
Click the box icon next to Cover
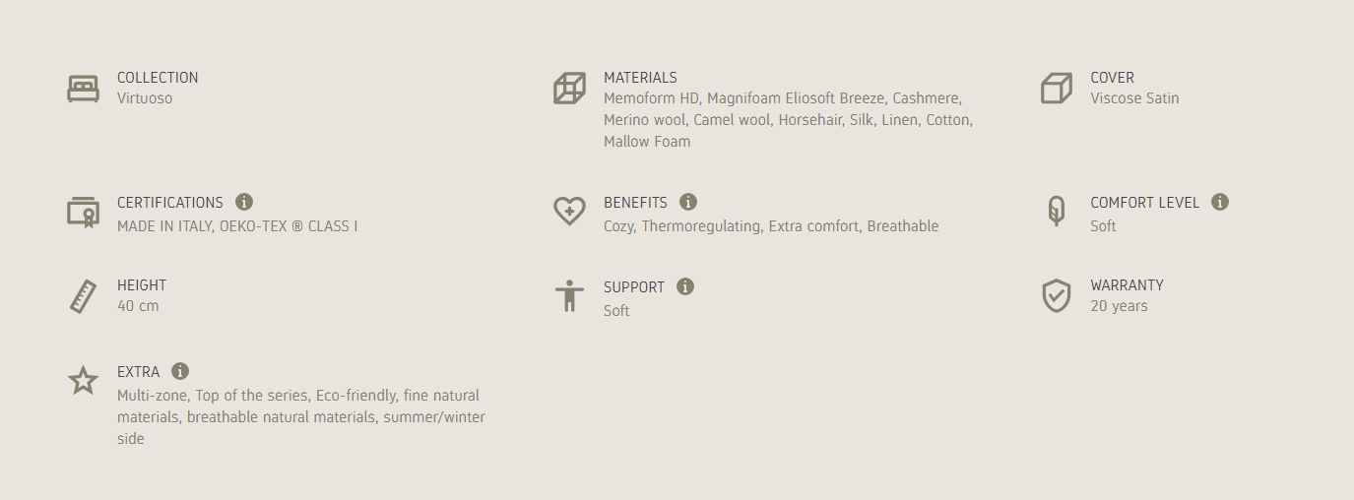click(1056, 89)
